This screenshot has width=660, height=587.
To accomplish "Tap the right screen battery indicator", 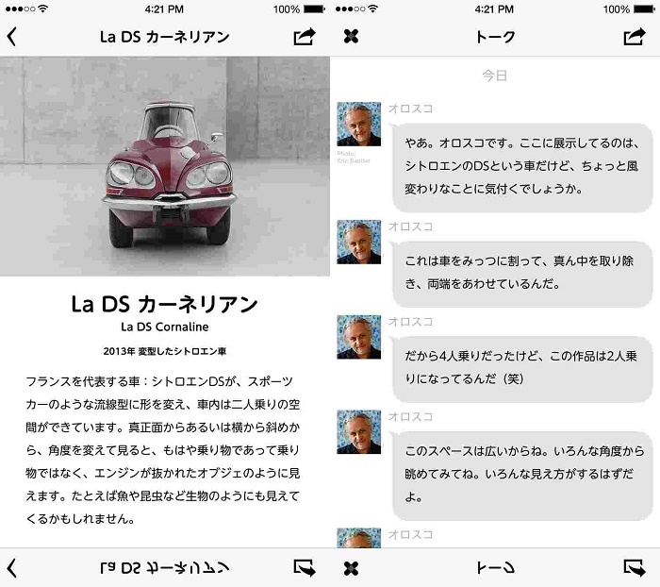I will [x=644, y=8].
